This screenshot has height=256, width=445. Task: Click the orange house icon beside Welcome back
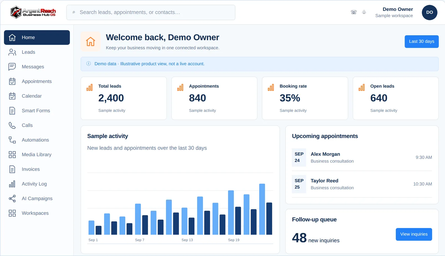click(x=90, y=42)
